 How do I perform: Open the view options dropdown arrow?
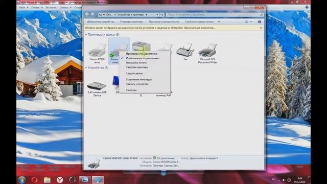pos(251,21)
